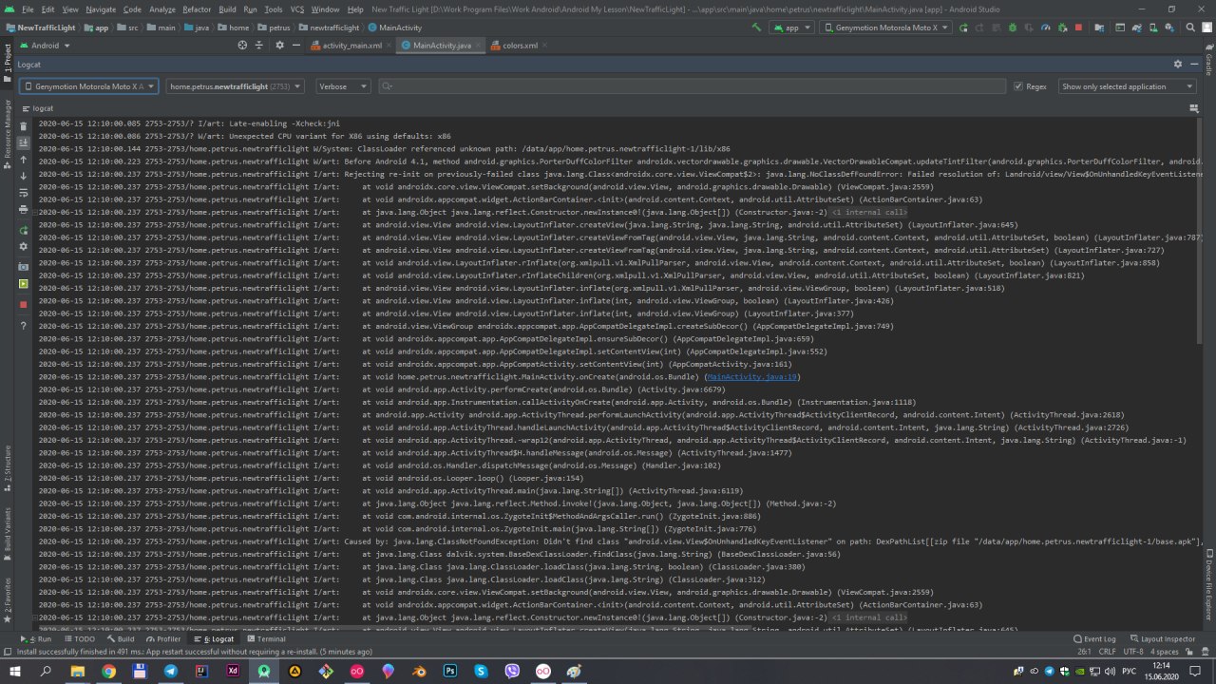The image size is (1216, 684).
Task: Select logcat device dropdown Genymotion Motorola Moto X
Action: click(88, 86)
